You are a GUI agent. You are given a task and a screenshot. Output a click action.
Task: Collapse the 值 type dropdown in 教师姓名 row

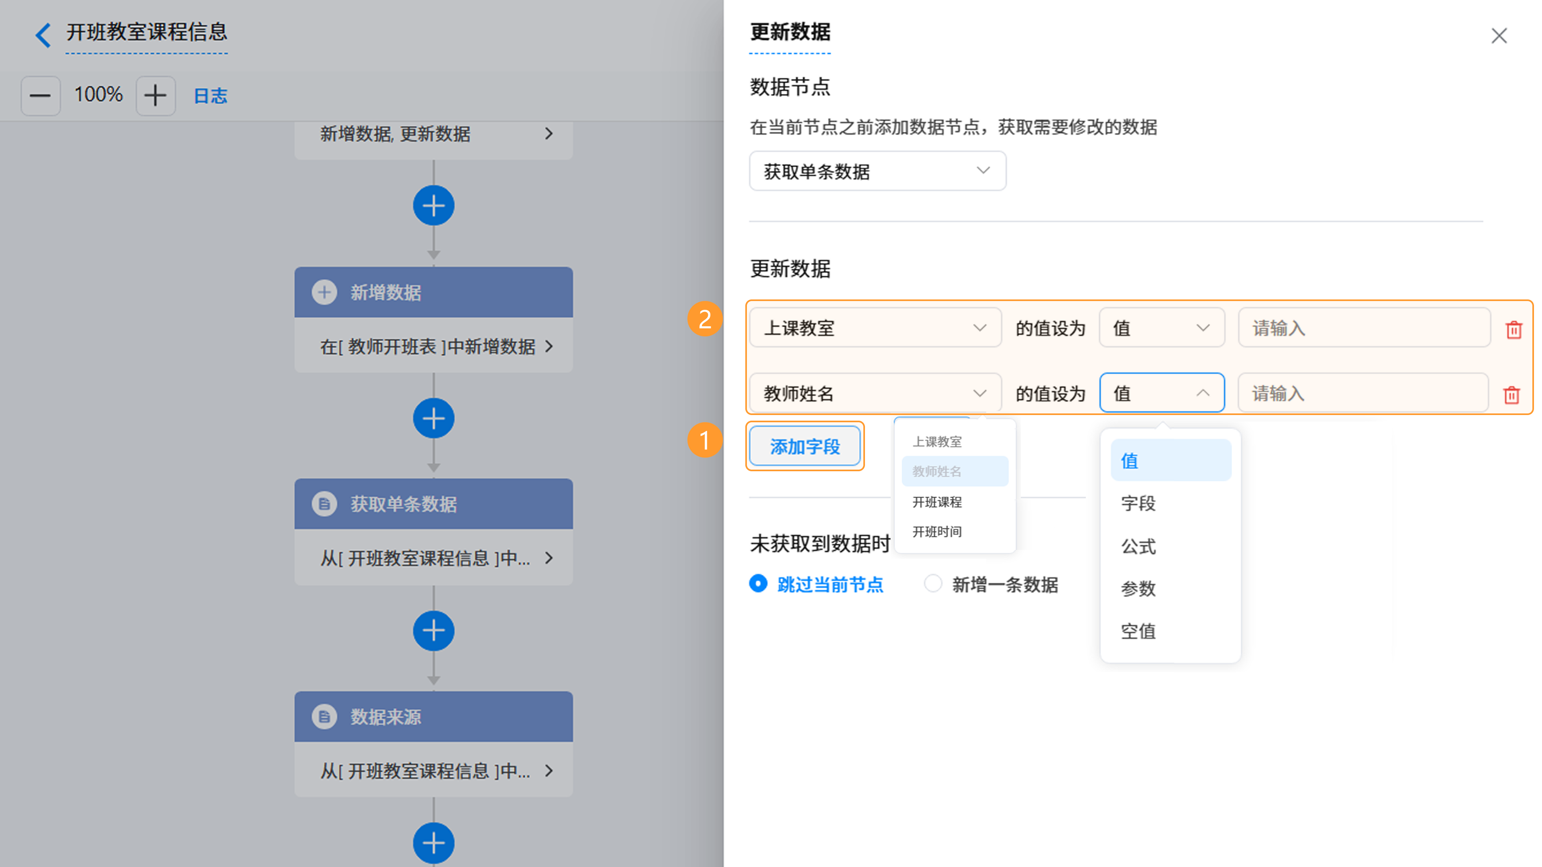[x=1162, y=393]
